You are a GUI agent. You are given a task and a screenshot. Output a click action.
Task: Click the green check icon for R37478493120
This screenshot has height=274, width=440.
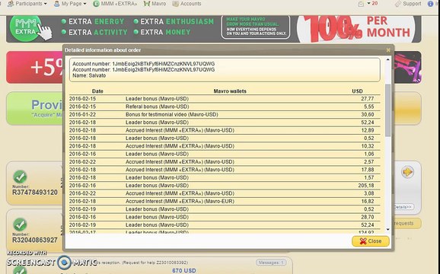click(x=20, y=177)
